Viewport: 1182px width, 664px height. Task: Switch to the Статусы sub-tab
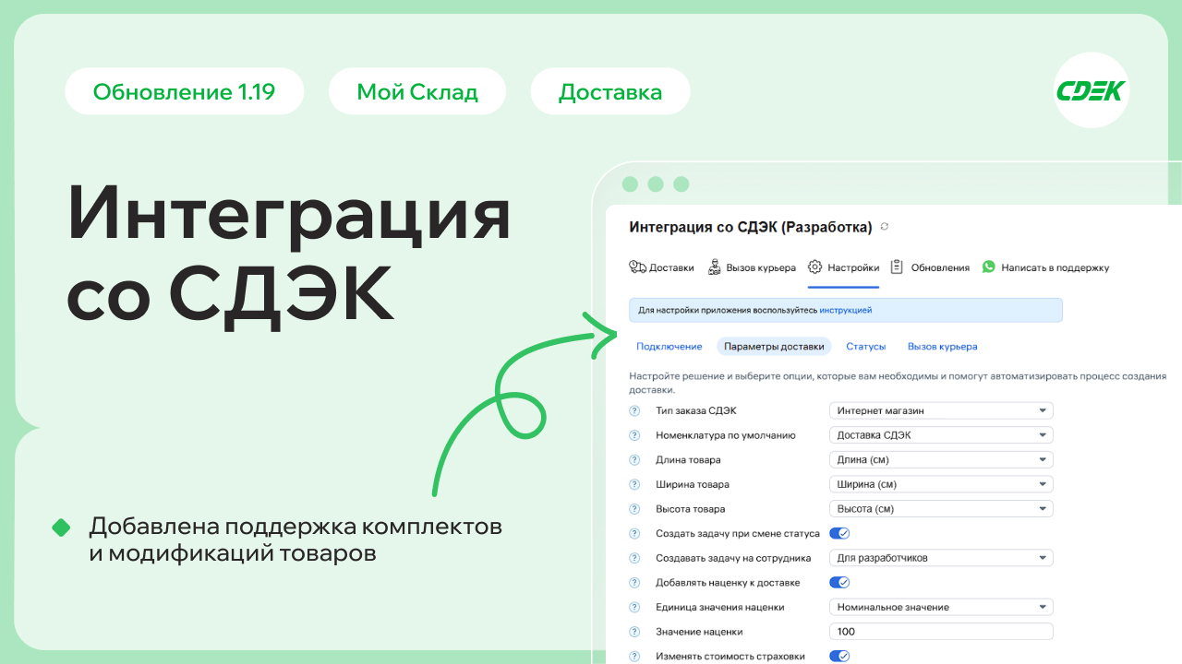click(866, 347)
